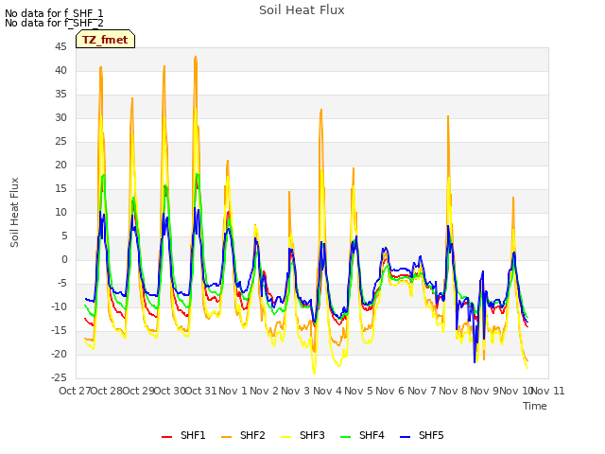Image resolution: width=605 pixels, height=454 pixels.
Task: Click the Oct 27 x-axis tick label
Action: (75, 391)
